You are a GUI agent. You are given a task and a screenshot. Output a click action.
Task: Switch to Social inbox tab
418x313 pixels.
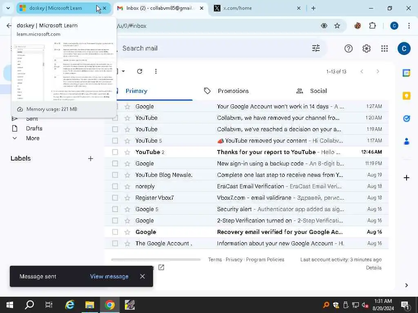tap(318, 91)
